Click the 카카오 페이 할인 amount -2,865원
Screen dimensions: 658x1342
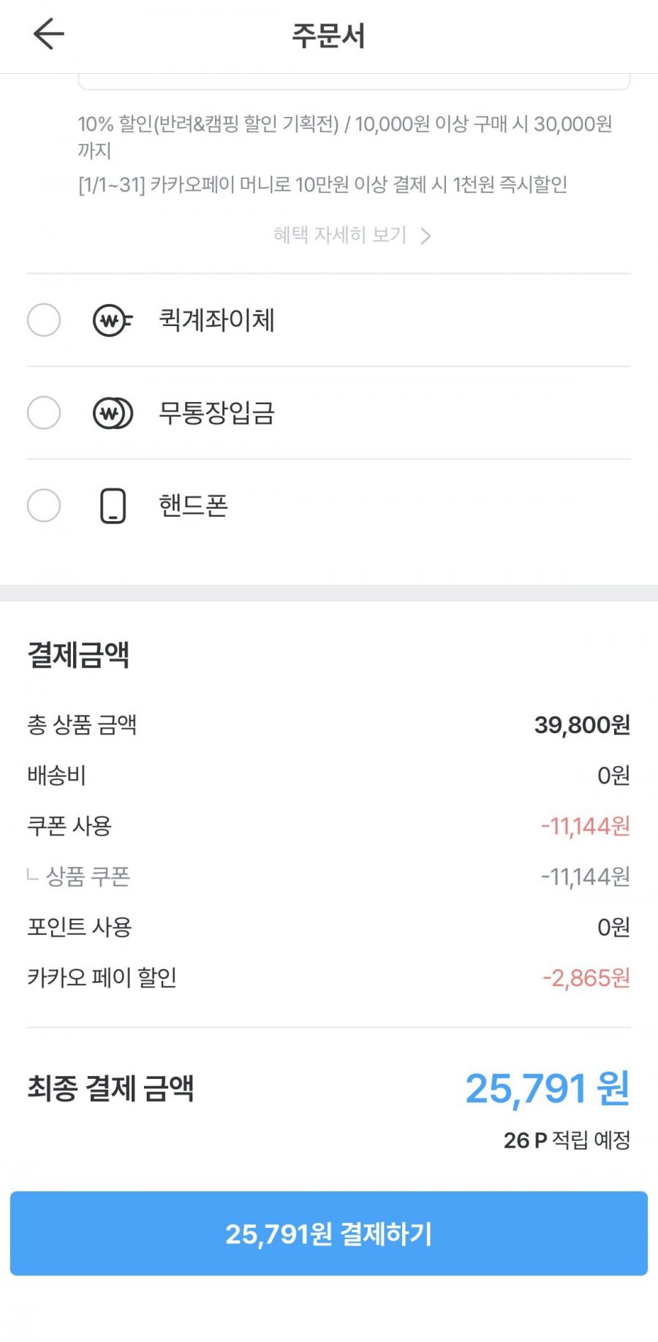pyautogui.click(x=586, y=978)
